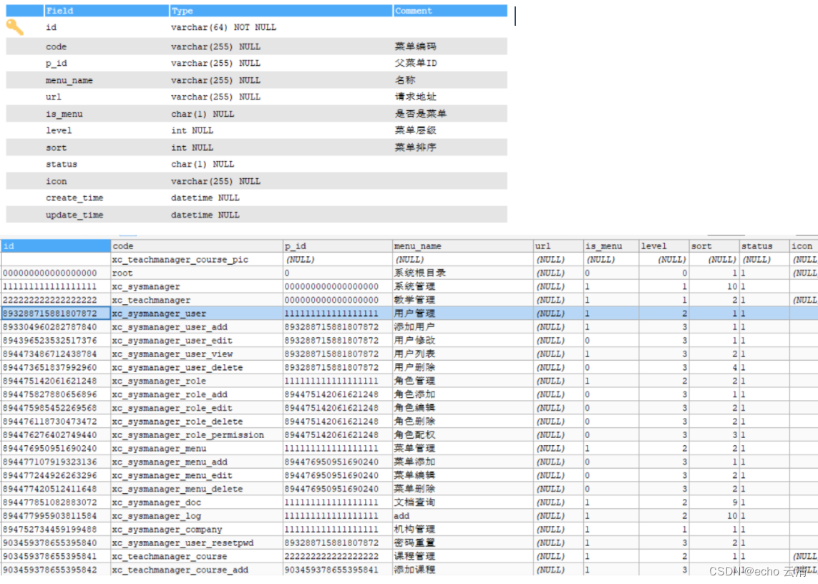Select code cell 'xc_teachmanager_course_add'
Screen dimensions: 818x584
pos(197,570)
